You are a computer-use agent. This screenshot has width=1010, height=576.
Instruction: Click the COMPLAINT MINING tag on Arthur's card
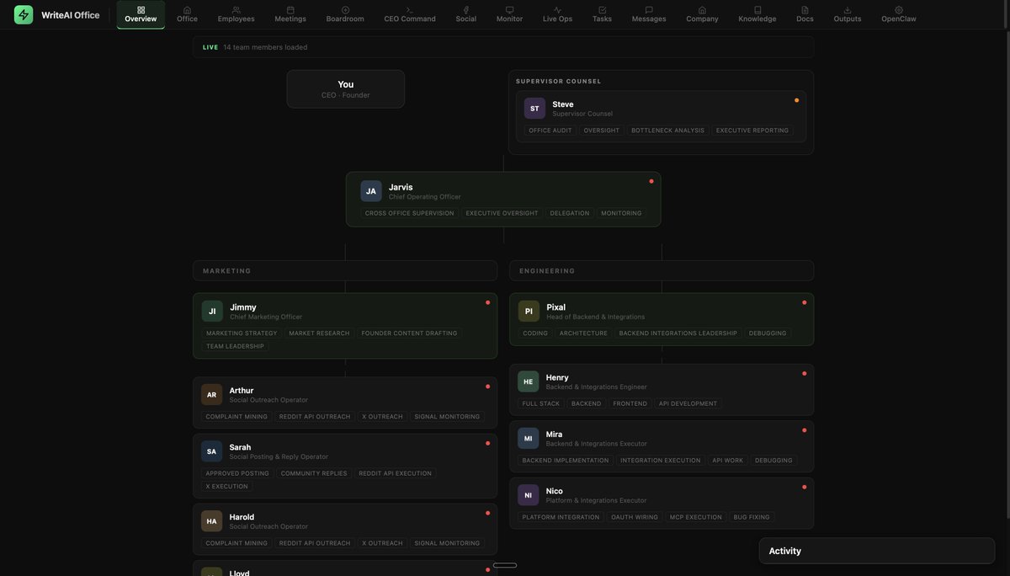(237, 414)
